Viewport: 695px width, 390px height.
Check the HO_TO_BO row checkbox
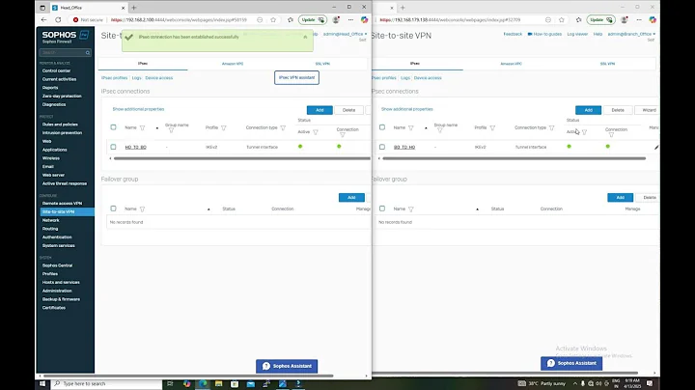(x=114, y=147)
